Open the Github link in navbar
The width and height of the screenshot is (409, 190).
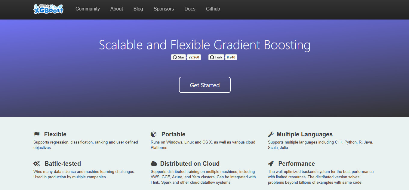tap(213, 9)
